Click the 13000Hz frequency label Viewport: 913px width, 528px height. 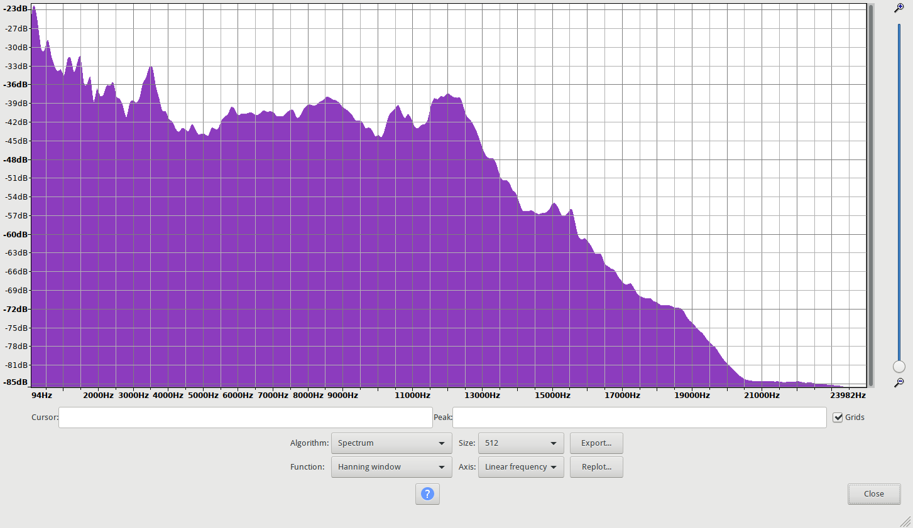point(482,395)
